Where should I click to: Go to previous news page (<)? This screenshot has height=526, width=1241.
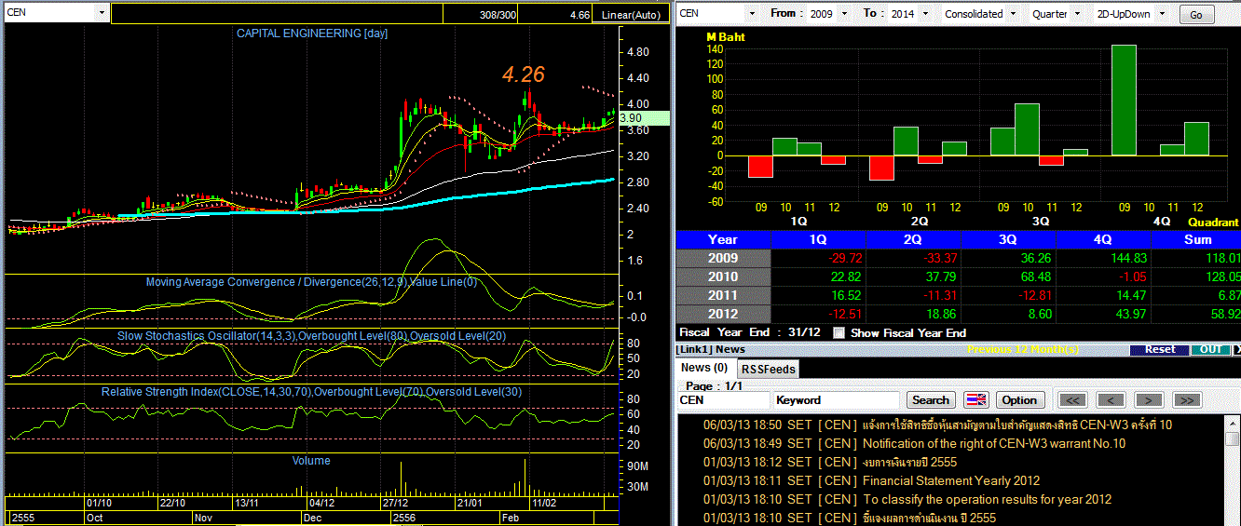click(x=1111, y=400)
